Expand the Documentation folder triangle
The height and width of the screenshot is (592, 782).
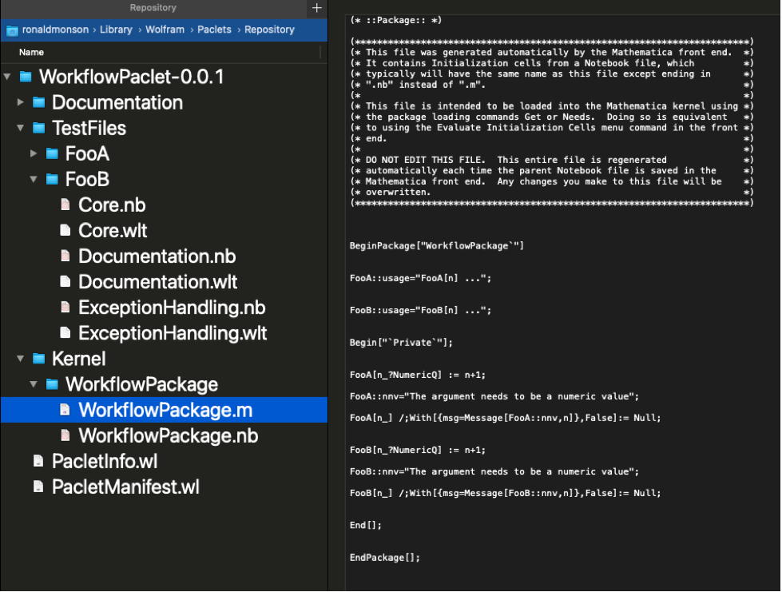pos(21,103)
